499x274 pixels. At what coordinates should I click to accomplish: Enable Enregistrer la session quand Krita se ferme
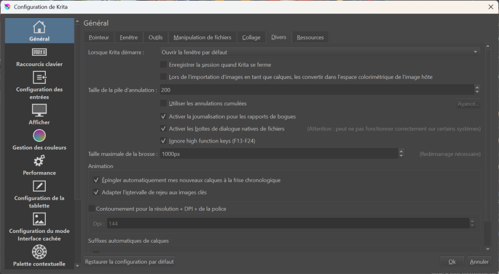tap(164, 65)
